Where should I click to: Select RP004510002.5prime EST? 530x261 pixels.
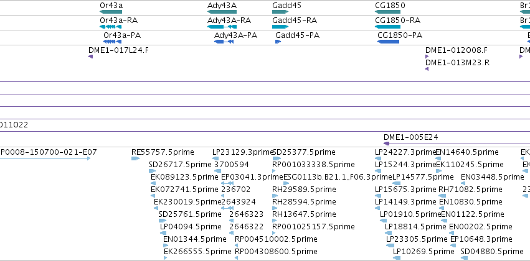point(237,245)
